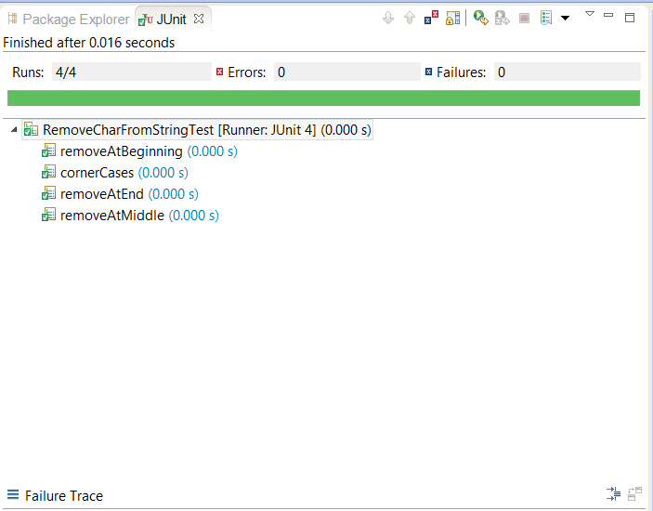Click the Failure Trace header icon

click(x=13, y=495)
